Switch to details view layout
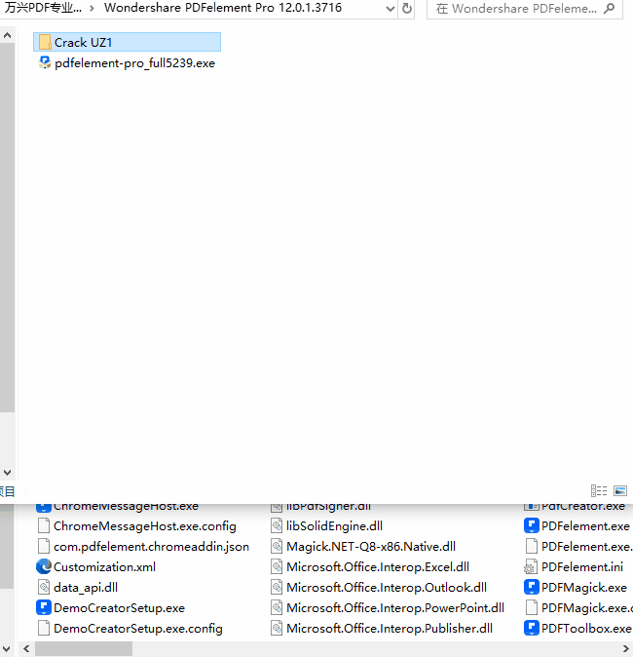This screenshot has width=633, height=657. [x=599, y=490]
